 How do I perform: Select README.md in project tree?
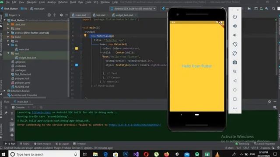point(20,87)
